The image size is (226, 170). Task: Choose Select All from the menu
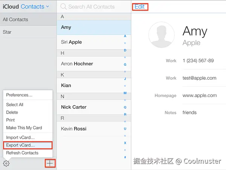(28, 105)
